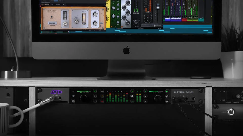Screen dimensions: 243x136
Task: Click the large knob under the plate reverb grille
Action: click(65, 24)
